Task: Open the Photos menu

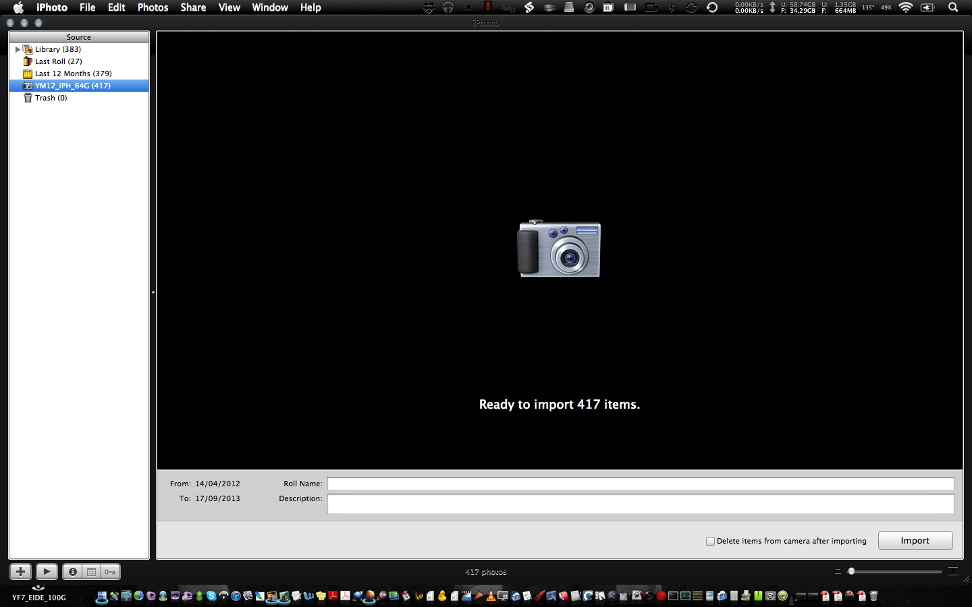Action: point(153,7)
